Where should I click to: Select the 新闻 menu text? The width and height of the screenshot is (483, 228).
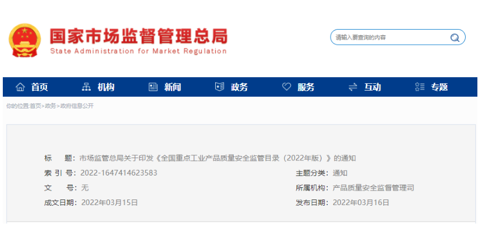pos(173,87)
